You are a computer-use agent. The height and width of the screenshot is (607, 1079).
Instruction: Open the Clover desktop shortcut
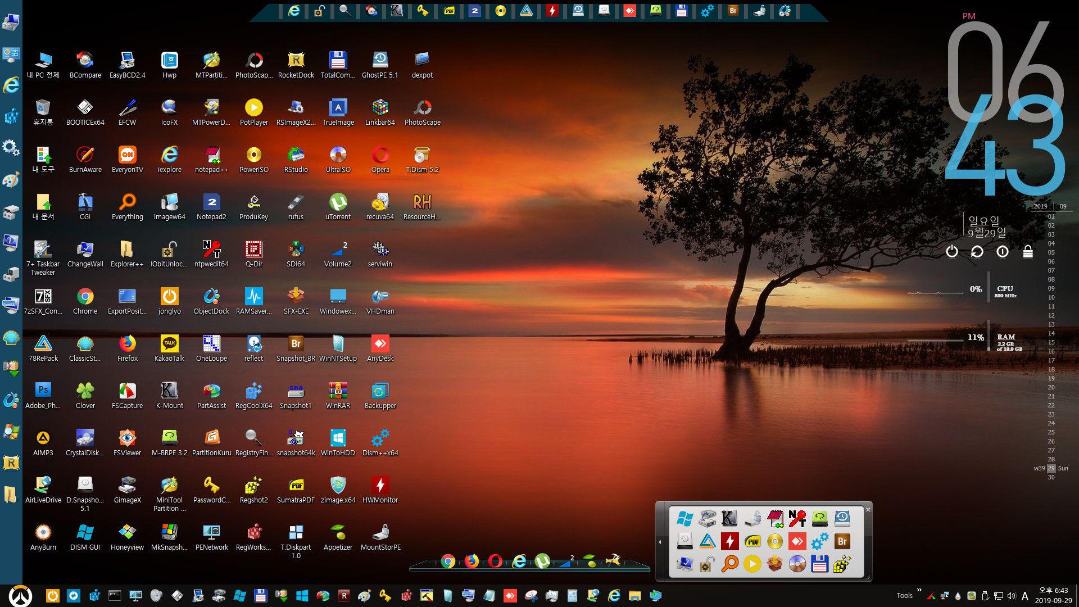point(85,396)
